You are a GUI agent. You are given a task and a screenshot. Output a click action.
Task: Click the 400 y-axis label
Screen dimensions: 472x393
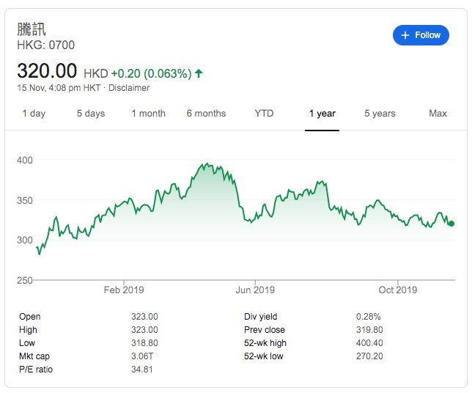(x=25, y=161)
